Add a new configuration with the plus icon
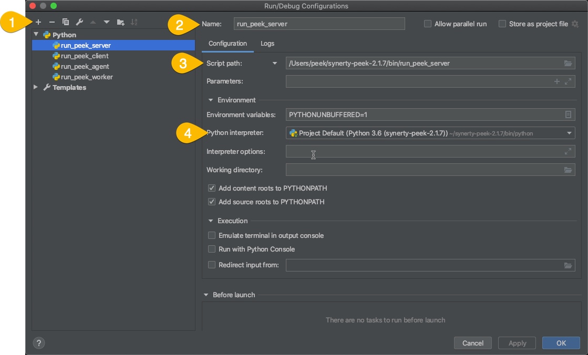The height and width of the screenshot is (355, 588). (x=38, y=22)
